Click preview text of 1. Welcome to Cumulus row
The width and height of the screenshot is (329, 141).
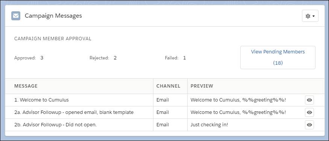click(238, 100)
